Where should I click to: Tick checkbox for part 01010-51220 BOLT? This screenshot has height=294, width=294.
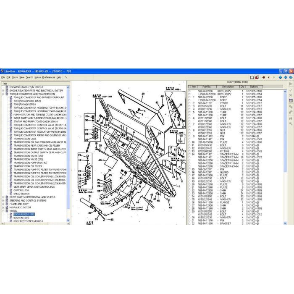[x=189, y=106]
